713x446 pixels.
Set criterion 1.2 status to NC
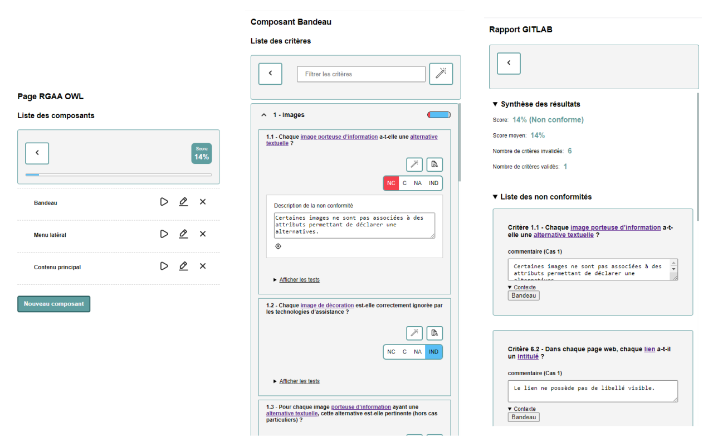click(391, 352)
